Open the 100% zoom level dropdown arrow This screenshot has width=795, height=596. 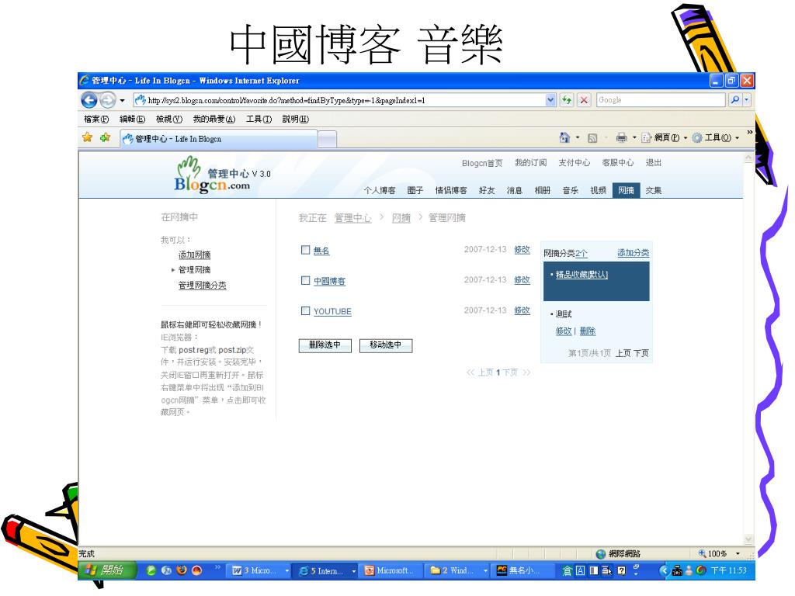click(x=738, y=553)
